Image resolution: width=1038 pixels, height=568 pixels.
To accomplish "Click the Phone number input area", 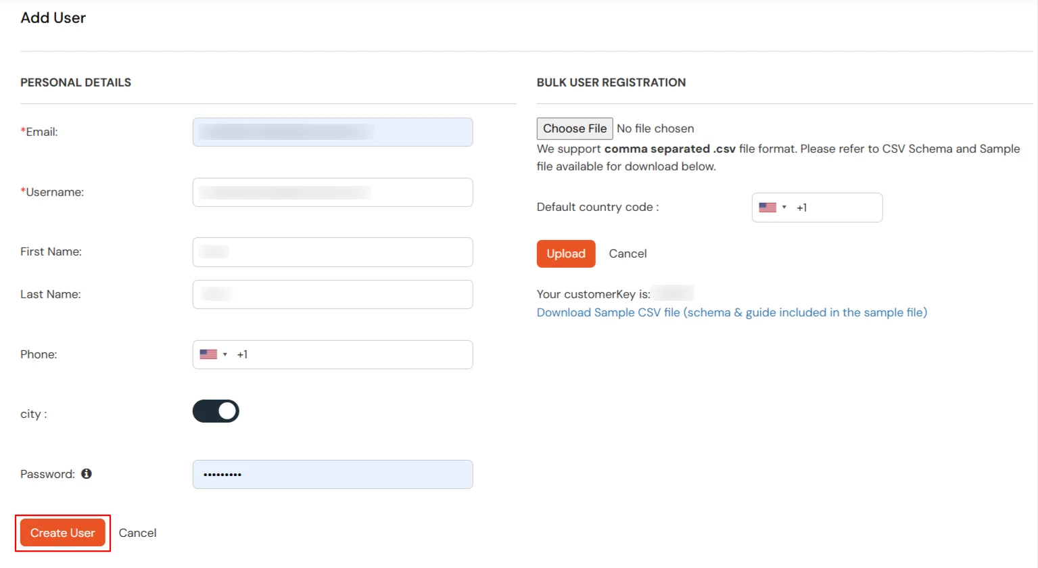I will [338, 354].
